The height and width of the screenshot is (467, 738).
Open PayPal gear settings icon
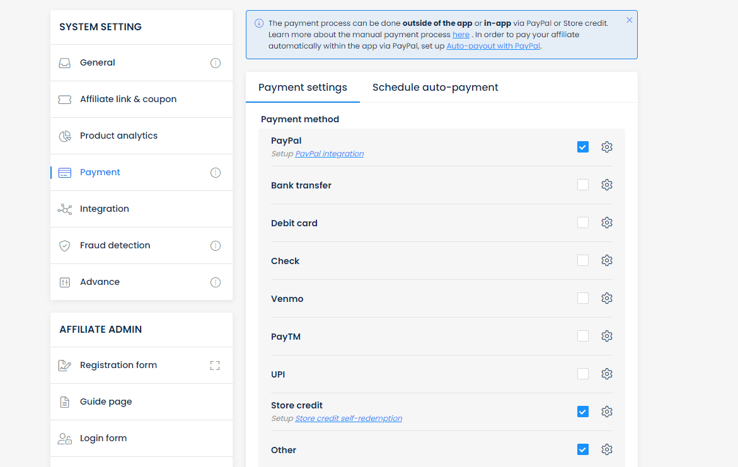(x=607, y=147)
